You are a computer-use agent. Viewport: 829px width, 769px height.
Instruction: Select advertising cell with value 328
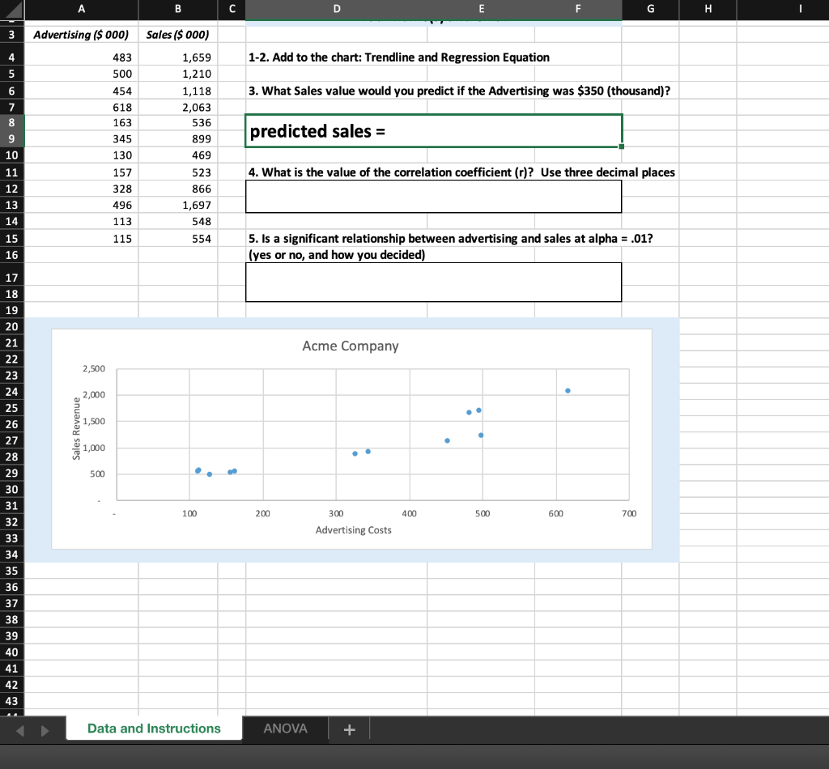click(82, 189)
